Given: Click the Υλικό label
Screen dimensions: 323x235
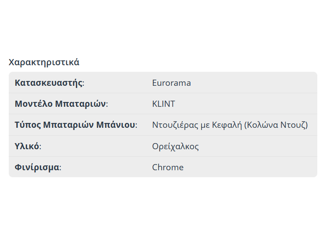Looking at the screenshot, I should (x=28, y=146).
